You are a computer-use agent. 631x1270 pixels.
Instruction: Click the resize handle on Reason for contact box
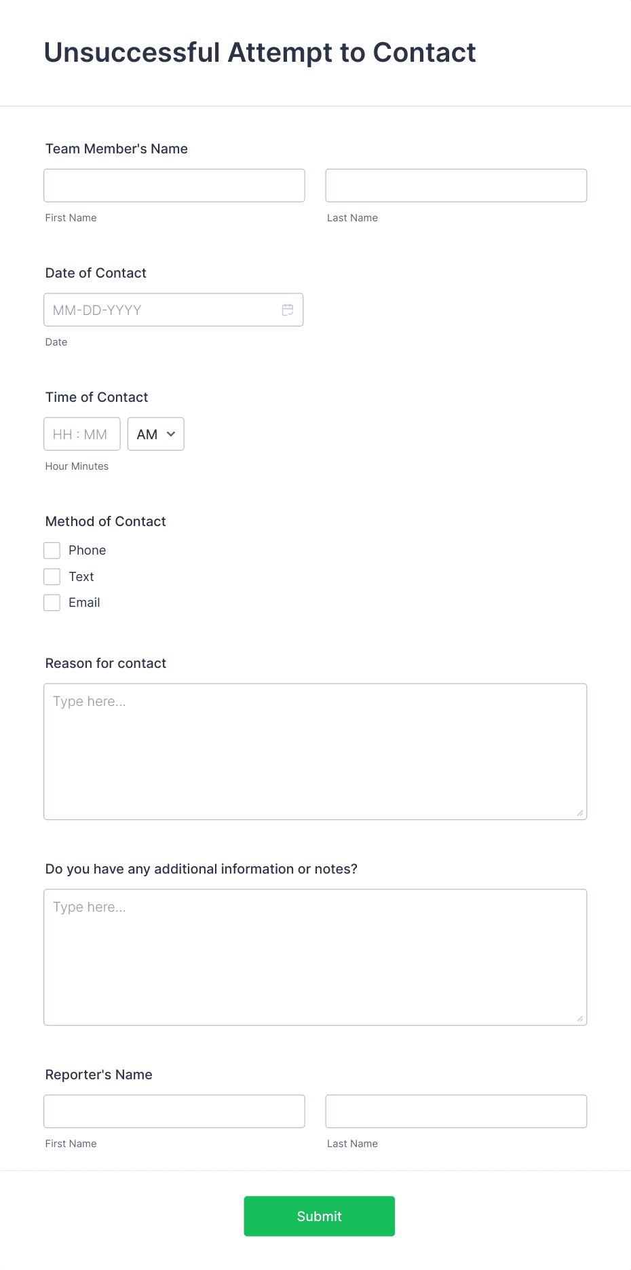click(580, 812)
